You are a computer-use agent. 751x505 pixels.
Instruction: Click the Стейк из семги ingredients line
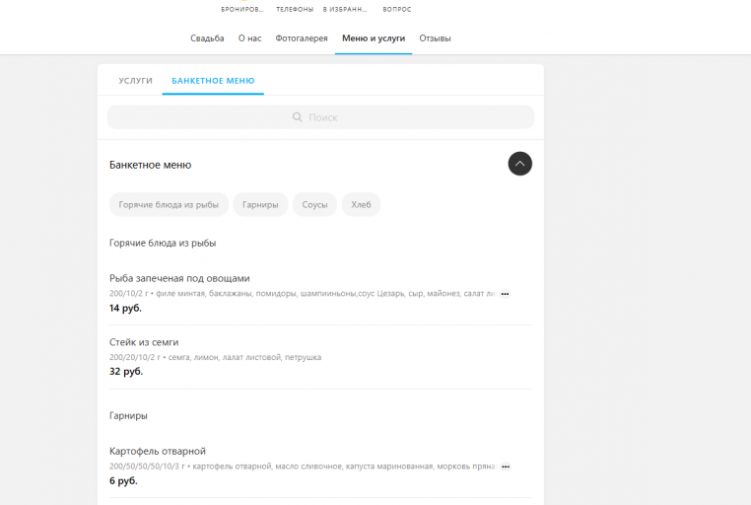[x=215, y=357]
